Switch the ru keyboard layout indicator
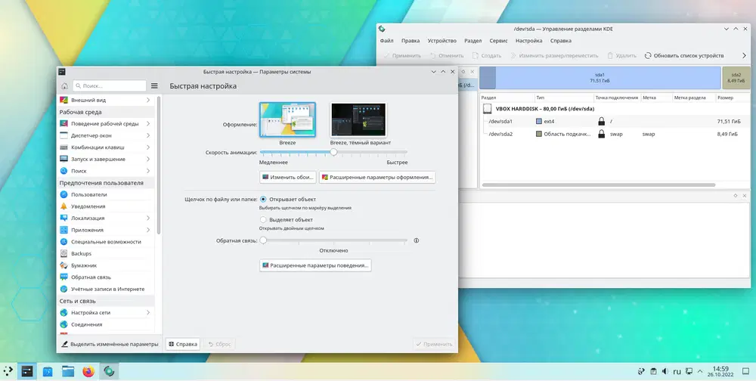 (677, 371)
